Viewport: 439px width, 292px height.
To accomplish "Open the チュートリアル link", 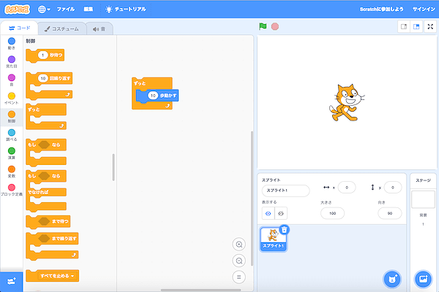I will [125, 9].
